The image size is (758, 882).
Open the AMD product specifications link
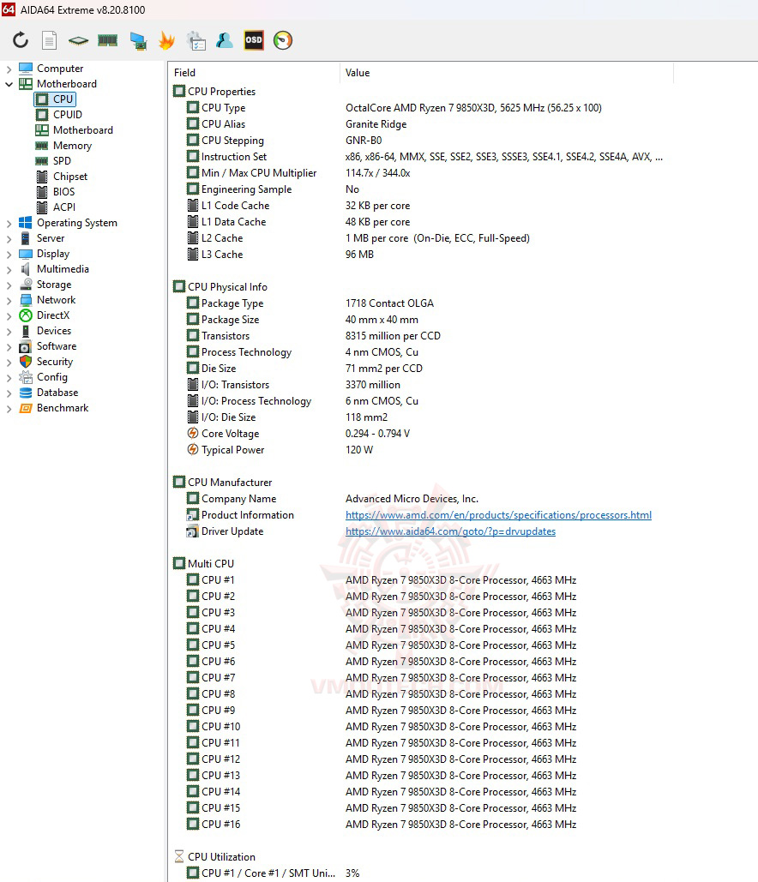(x=498, y=515)
